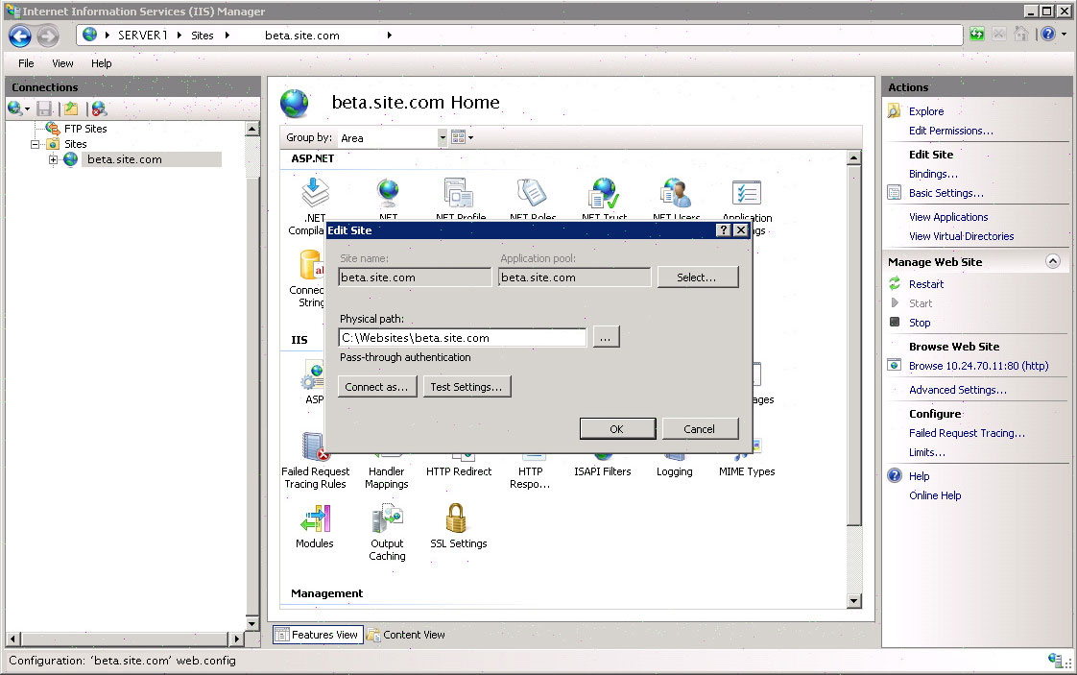Image resolution: width=1077 pixels, height=675 pixels.
Task: Click the Explore action link
Action: [x=926, y=111]
